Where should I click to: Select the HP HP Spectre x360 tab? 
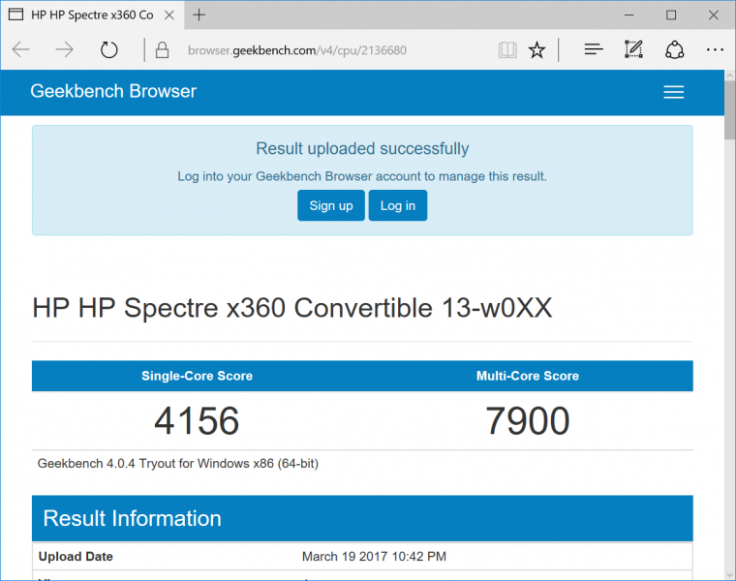[x=92, y=15]
